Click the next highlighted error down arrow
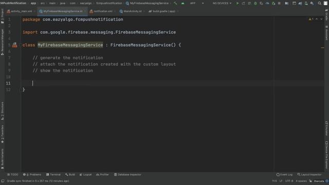329x185 pixels. [x=321, y=19]
